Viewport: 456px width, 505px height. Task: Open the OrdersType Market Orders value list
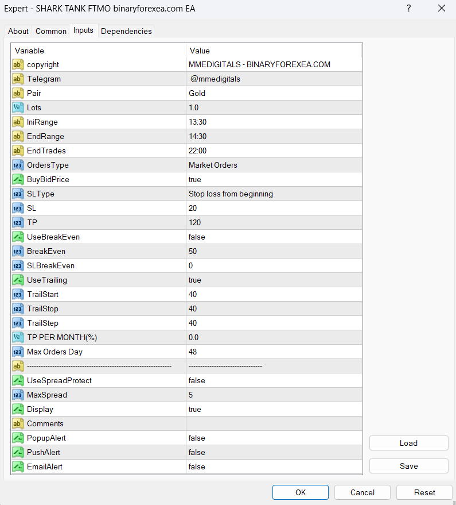coord(274,165)
